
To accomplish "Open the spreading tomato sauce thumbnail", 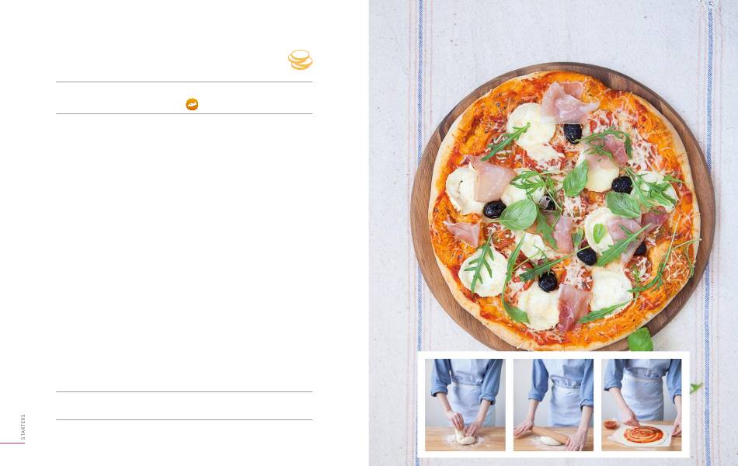I will point(642,405).
